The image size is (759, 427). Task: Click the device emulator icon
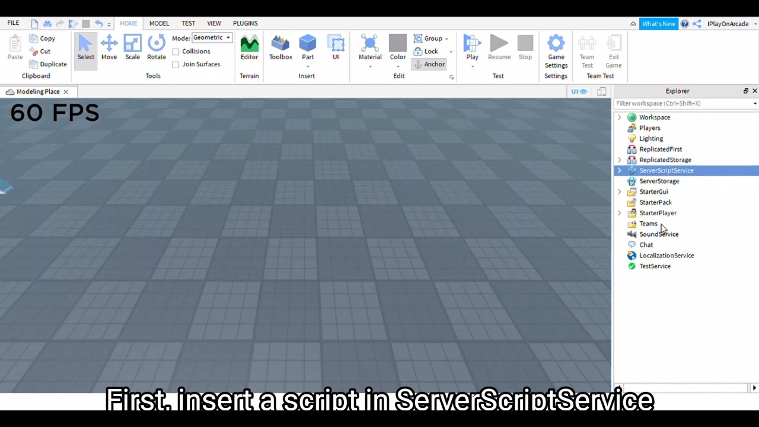(x=601, y=91)
